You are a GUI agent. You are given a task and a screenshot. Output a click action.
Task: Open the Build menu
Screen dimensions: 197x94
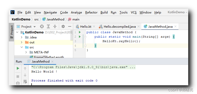104,12
